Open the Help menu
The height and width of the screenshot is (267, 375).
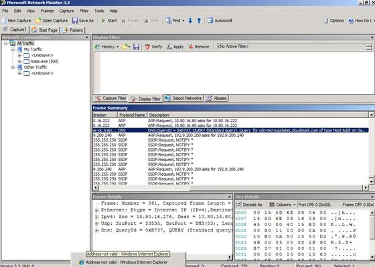(x=113, y=11)
